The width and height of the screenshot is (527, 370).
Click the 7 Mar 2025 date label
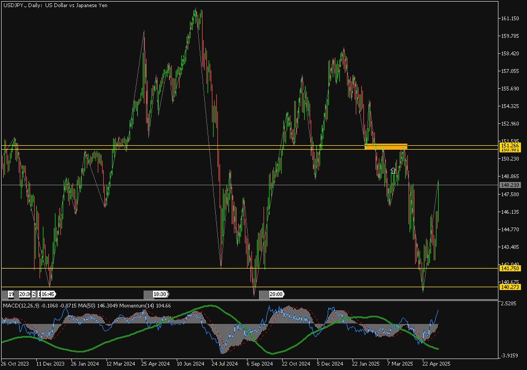point(400,363)
